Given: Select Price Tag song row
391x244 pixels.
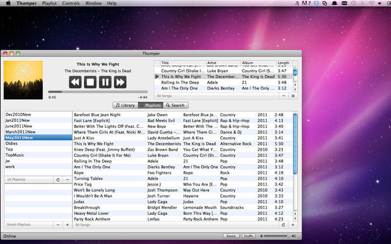Looking at the screenshot, I should click(x=182, y=184).
